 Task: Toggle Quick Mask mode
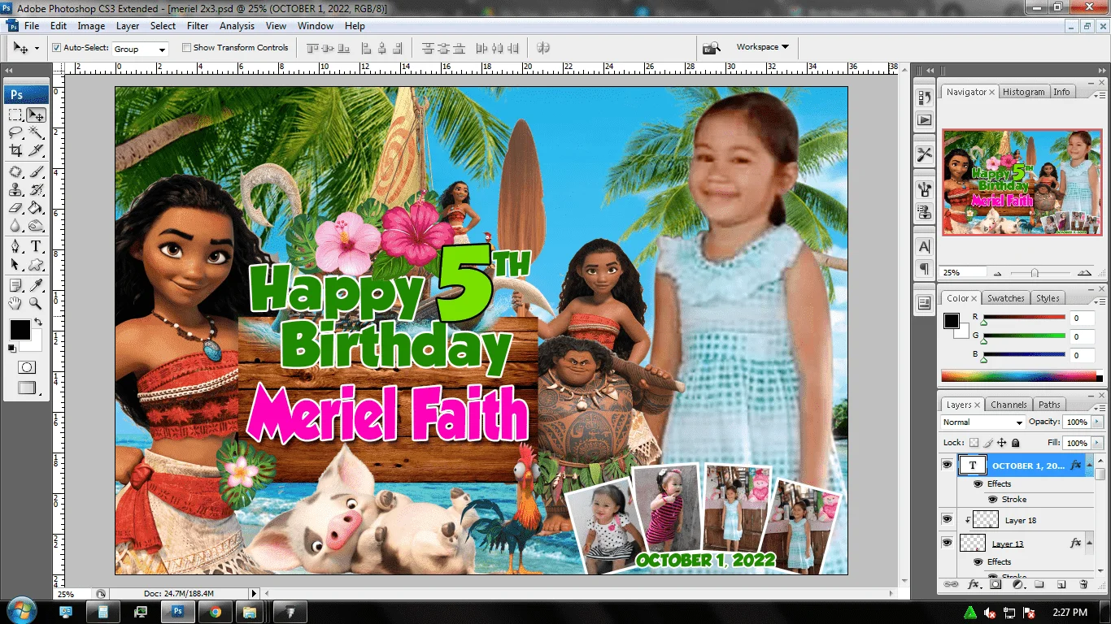[x=27, y=367]
